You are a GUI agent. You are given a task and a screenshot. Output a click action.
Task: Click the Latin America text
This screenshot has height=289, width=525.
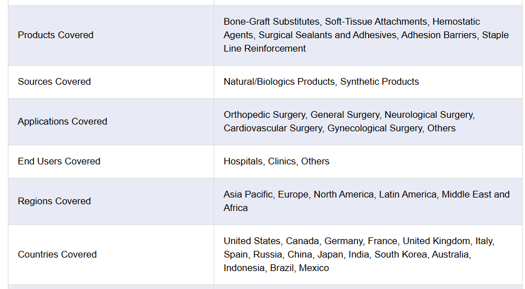[x=408, y=194]
